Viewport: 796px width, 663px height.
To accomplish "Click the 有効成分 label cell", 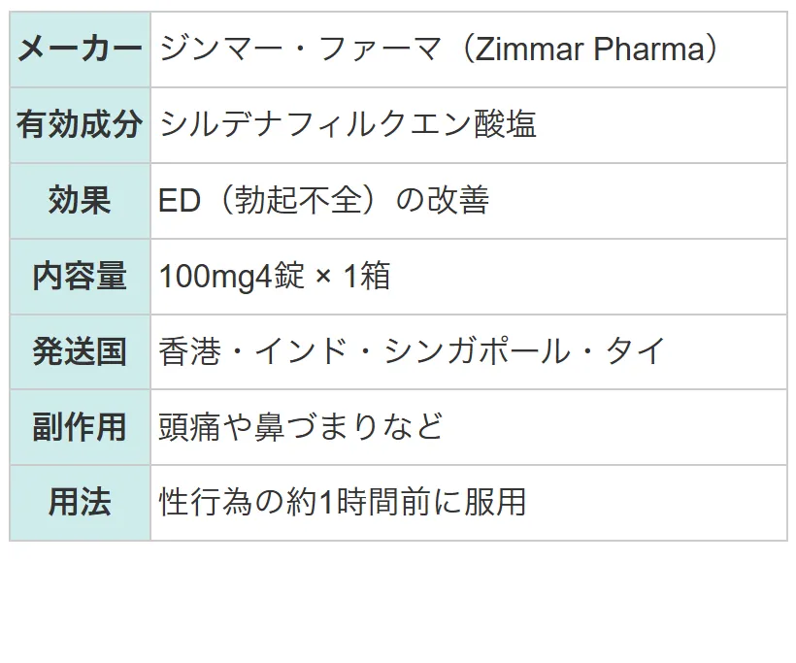I will click(x=81, y=125).
